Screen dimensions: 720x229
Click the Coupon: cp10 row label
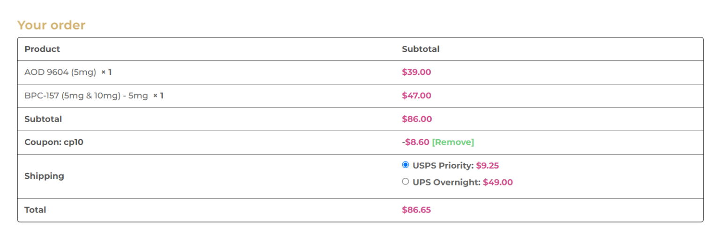[x=54, y=142]
